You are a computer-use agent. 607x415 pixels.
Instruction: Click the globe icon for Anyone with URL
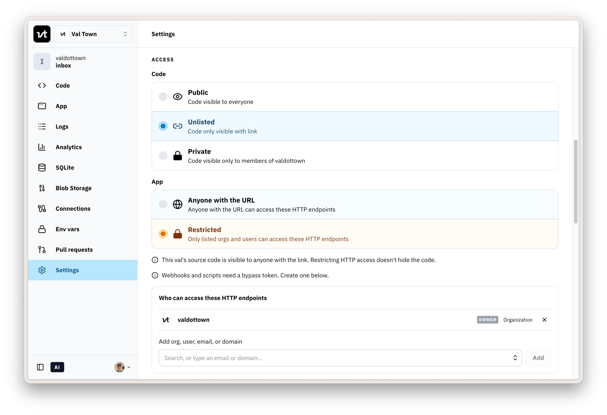coord(178,204)
